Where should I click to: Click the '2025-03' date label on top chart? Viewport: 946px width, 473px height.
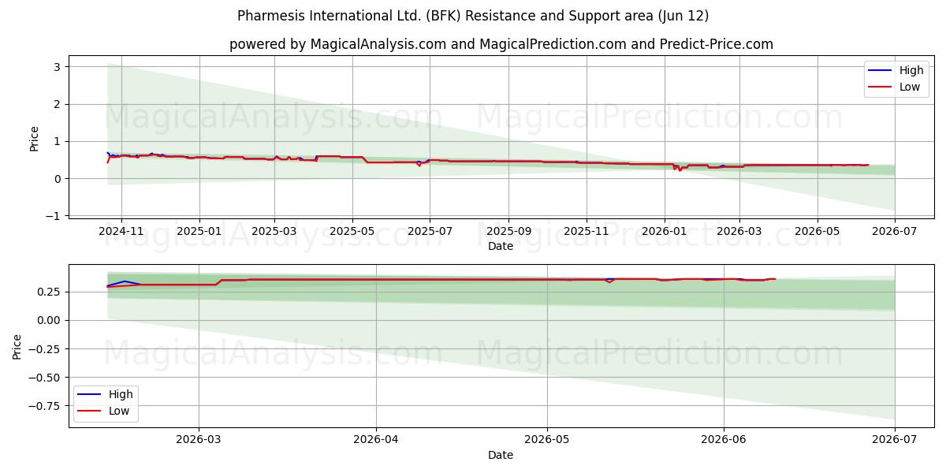coord(274,232)
